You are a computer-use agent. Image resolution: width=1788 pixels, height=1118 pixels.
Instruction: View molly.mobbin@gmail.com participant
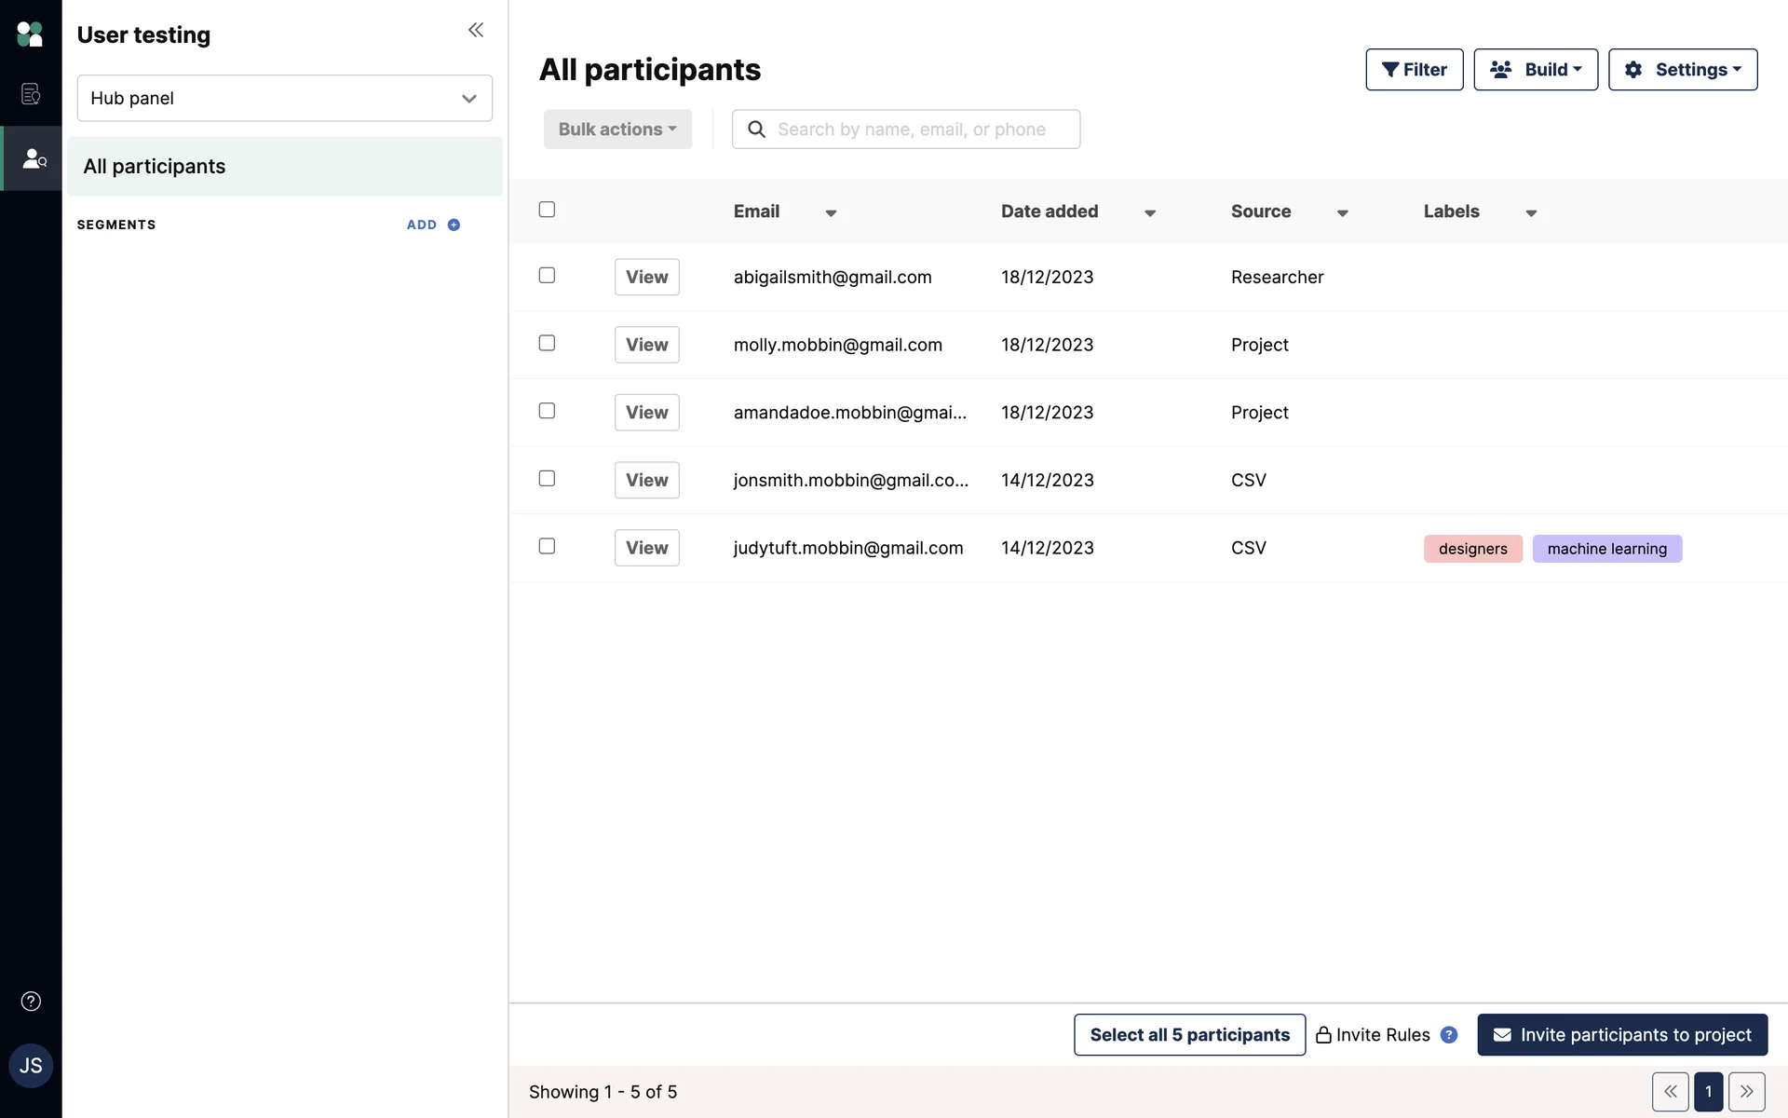[646, 345]
